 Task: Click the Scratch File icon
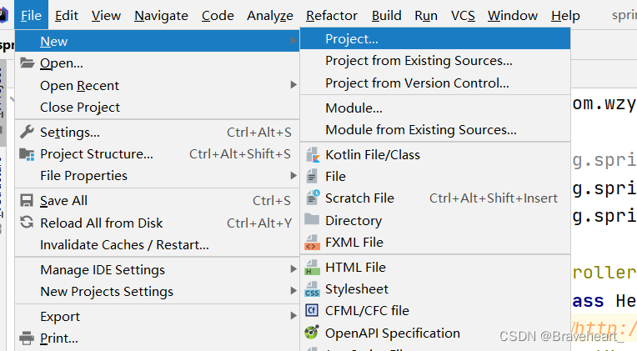click(313, 198)
